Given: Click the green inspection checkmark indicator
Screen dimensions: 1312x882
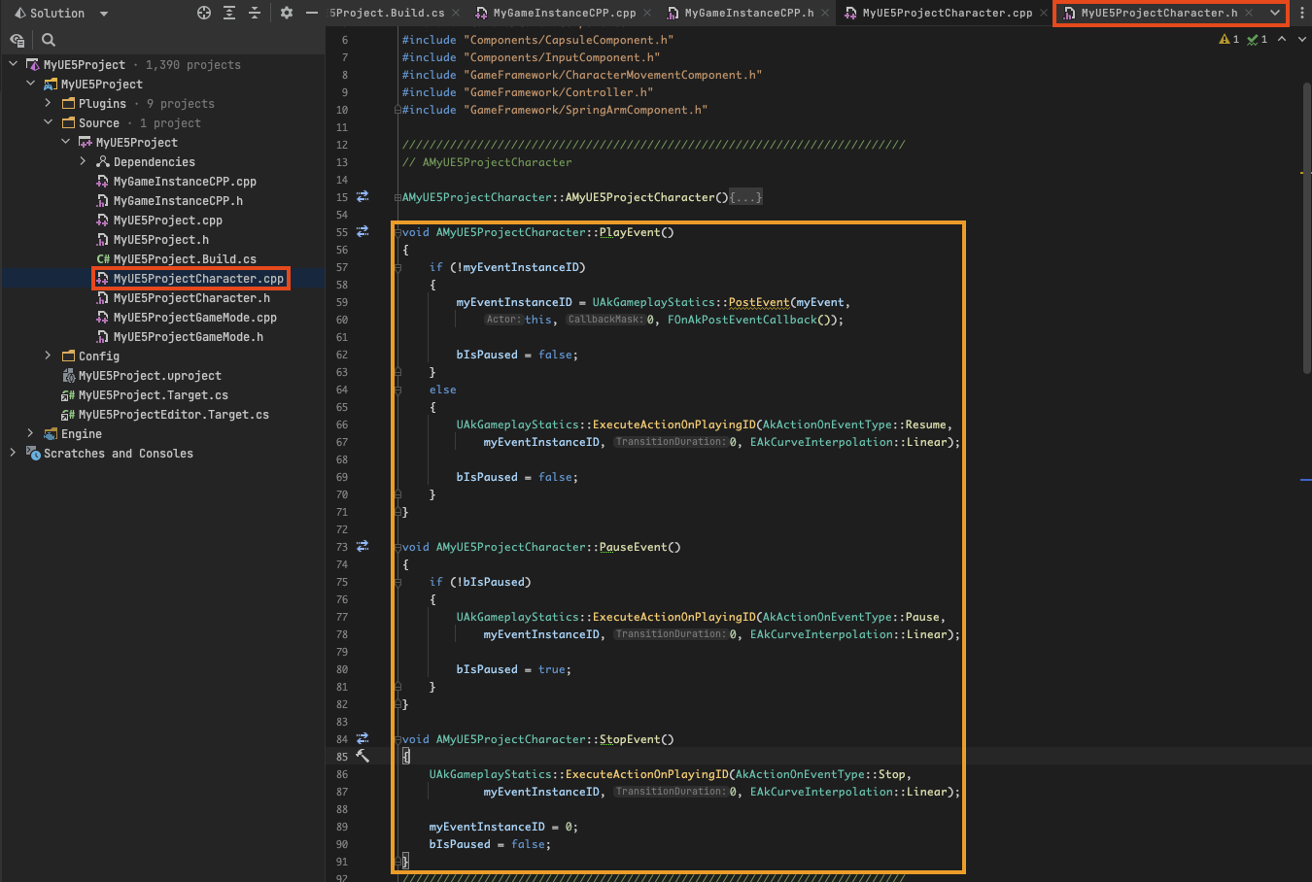Looking at the screenshot, I should point(1252,39).
